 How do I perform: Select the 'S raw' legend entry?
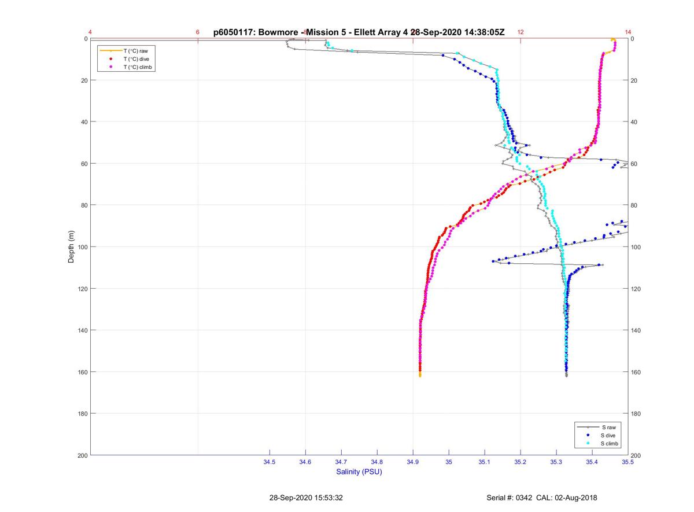608,427
